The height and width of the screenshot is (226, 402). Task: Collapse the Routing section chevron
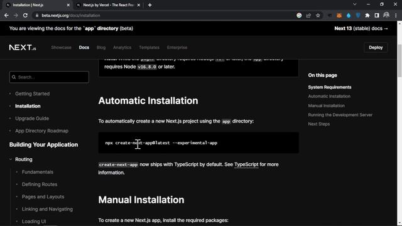(11, 159)
